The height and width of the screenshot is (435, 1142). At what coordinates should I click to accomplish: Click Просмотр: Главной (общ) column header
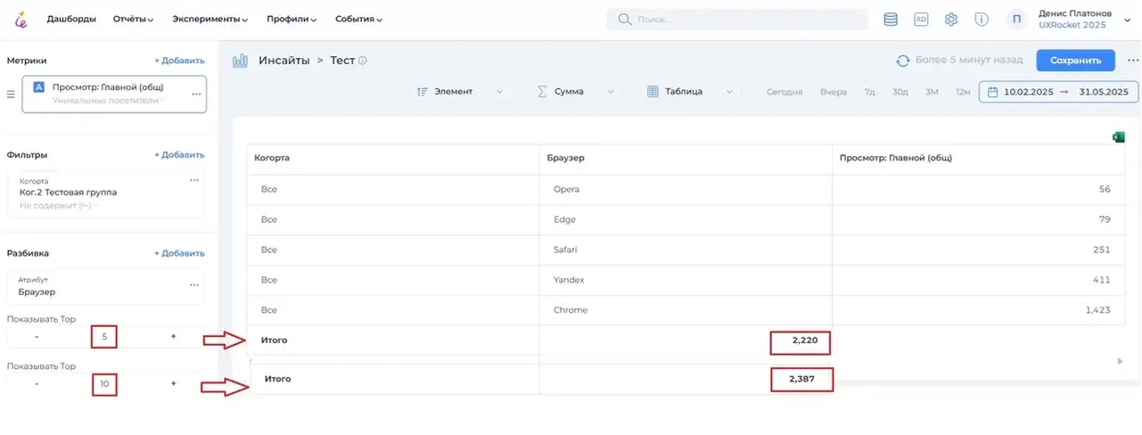pyautogui.click(x=978, y=158)
